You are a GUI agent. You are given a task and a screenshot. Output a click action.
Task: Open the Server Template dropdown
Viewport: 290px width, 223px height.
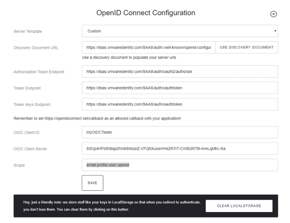click(x=180, y=31)
